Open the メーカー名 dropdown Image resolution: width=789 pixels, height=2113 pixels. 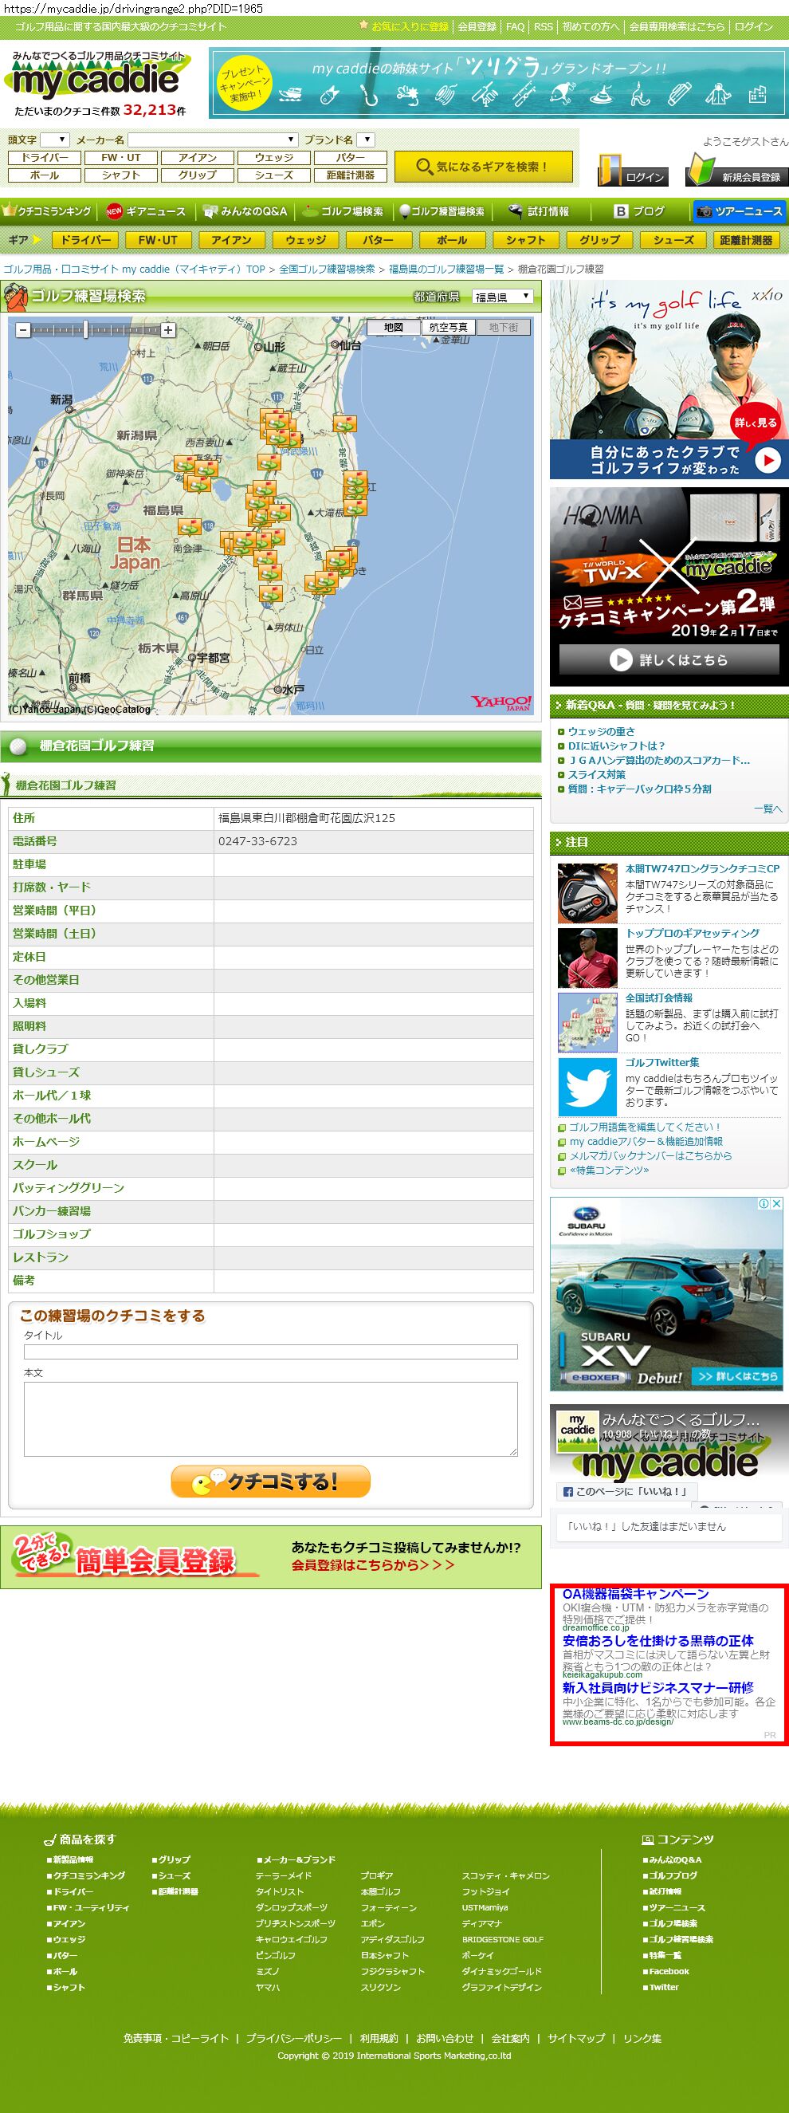tap(214, 140)
